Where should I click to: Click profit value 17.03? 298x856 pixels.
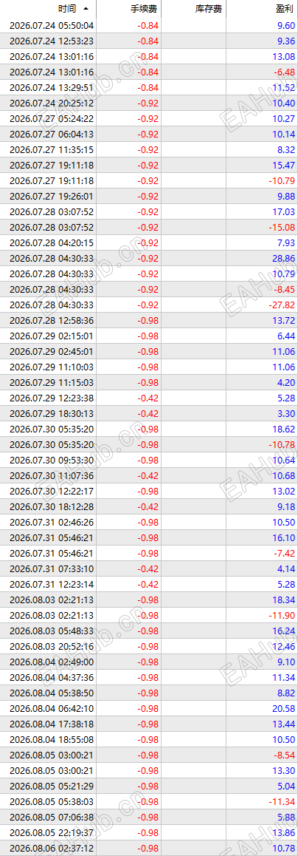click(284, 211)
